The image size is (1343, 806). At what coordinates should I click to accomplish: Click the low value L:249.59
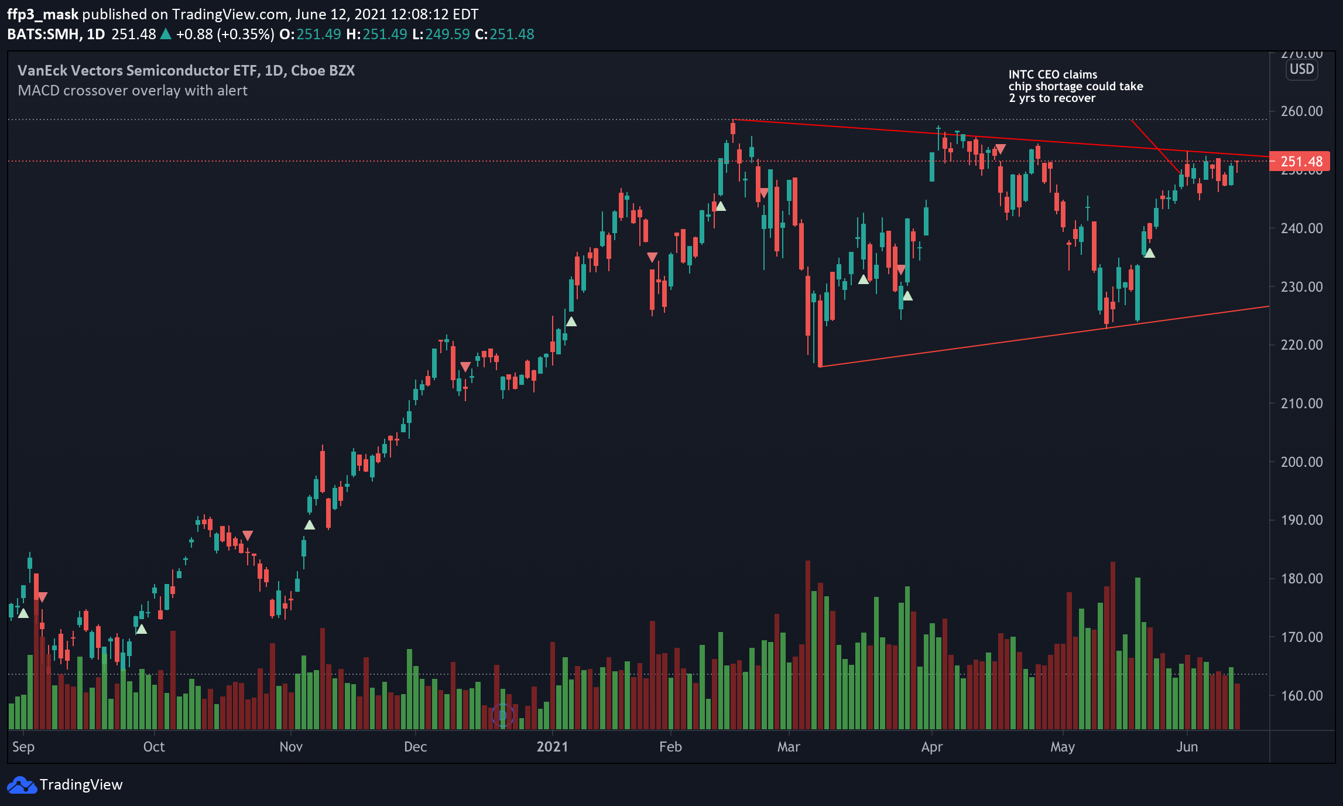[x=441, y=34]
